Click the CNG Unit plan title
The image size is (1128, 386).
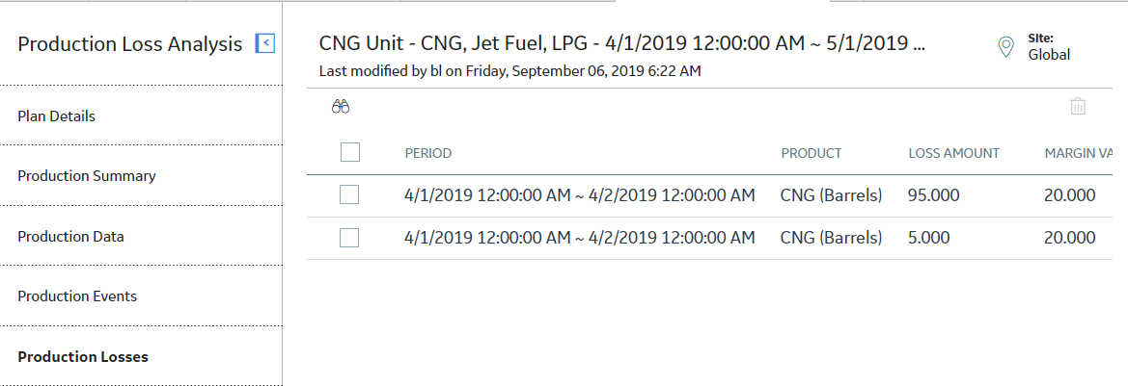[622, 43]
